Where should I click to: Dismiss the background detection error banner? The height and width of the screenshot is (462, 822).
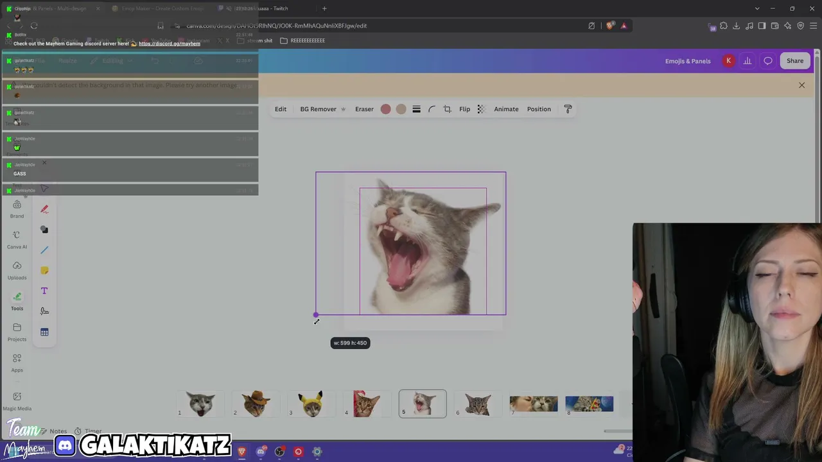[x=801, y=85]
